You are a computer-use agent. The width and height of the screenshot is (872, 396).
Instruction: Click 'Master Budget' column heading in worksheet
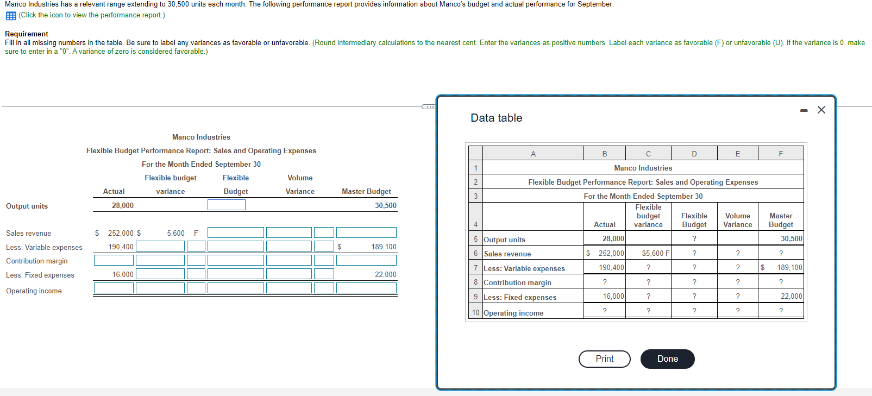(366, 191)
